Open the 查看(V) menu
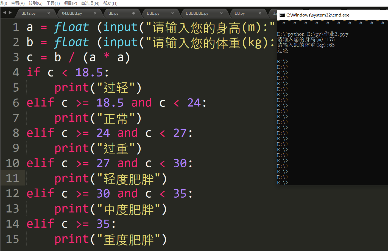 (x=18, y=3)
